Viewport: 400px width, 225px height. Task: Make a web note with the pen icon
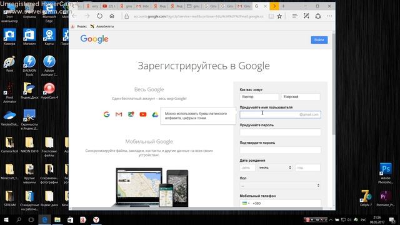[x=306, y=16]
